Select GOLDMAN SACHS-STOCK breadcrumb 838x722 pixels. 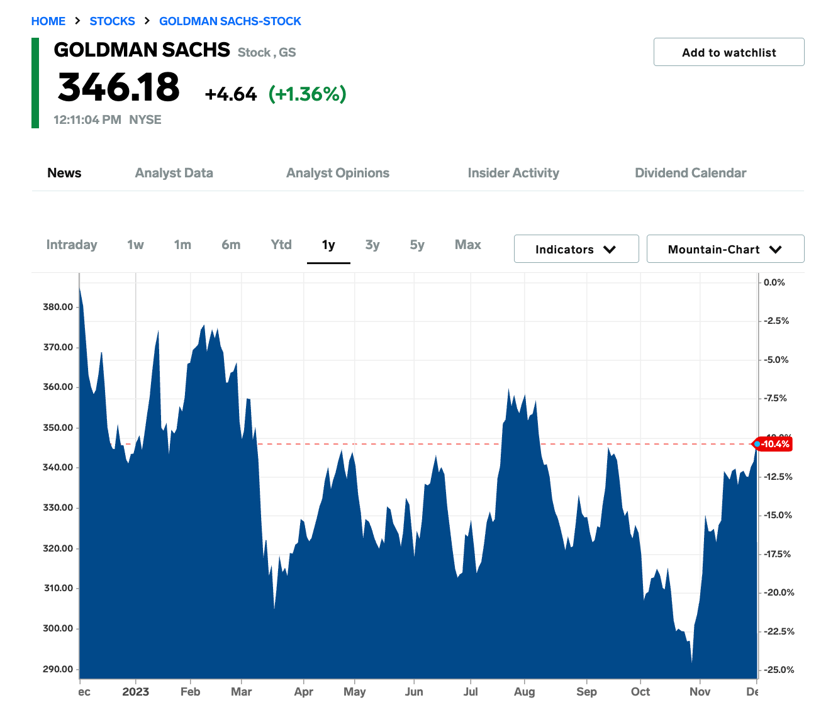tap(230, 21)
